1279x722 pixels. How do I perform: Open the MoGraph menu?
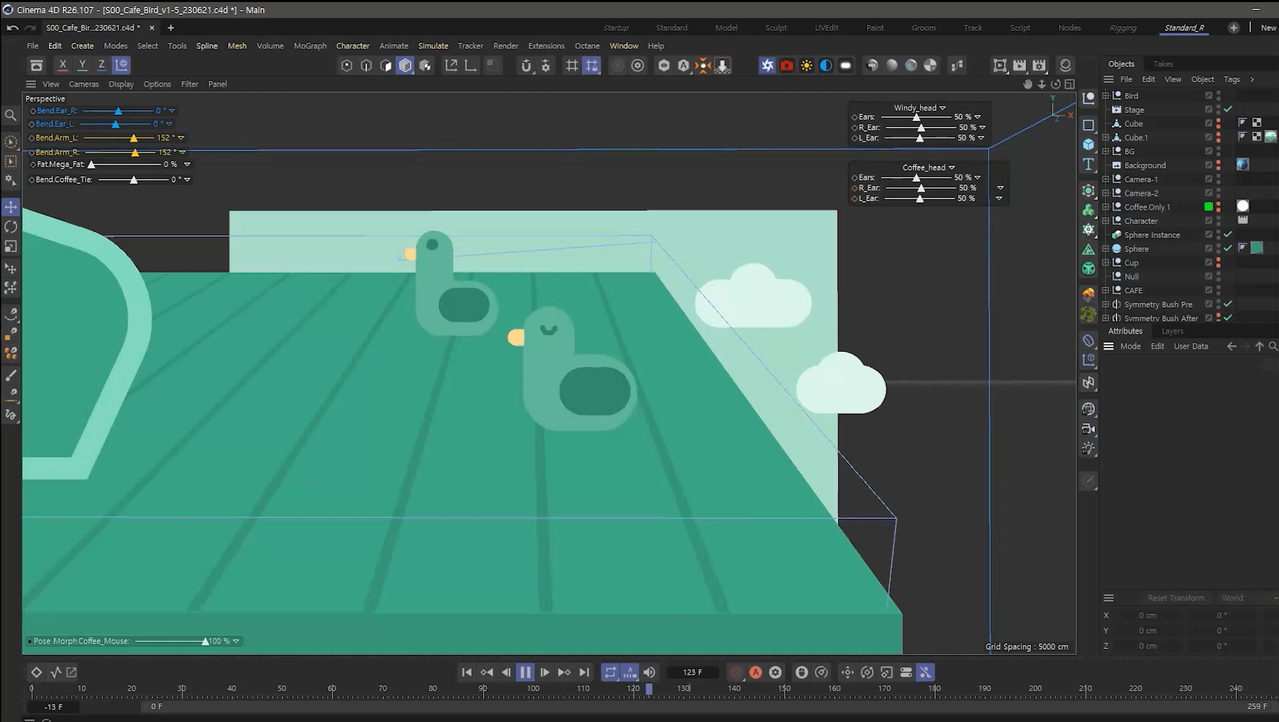click(x=310, y=45)
